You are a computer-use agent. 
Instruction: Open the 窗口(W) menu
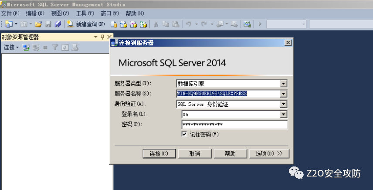(110, 14)
